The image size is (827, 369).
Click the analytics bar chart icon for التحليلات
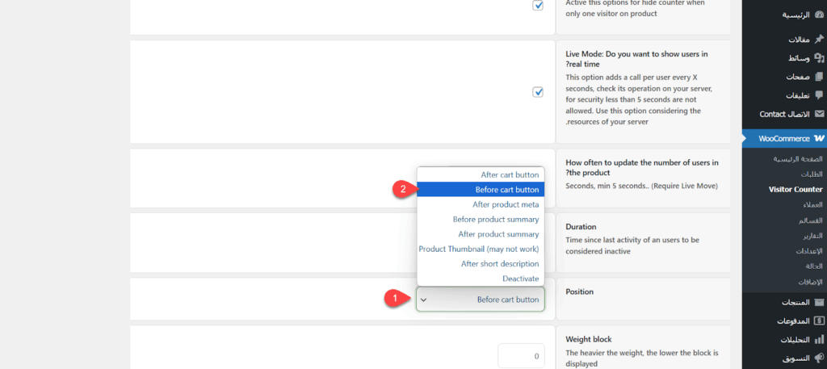[x=819, y=339]
